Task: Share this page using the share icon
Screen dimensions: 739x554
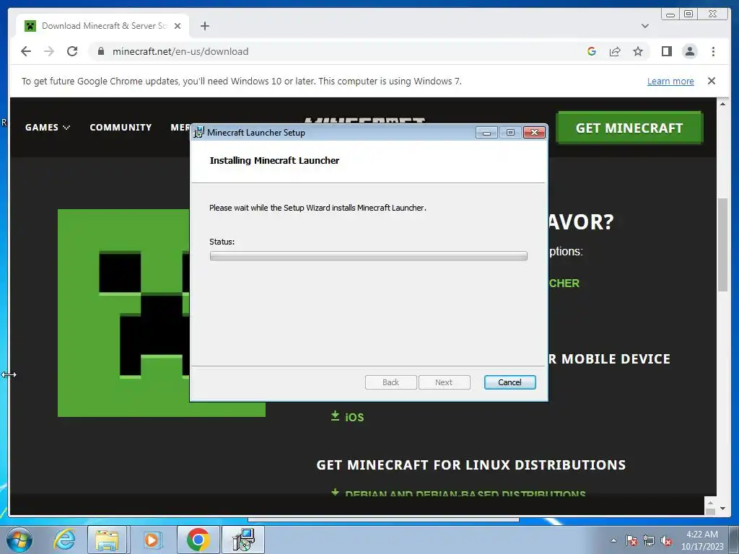Action: (615, 51)
